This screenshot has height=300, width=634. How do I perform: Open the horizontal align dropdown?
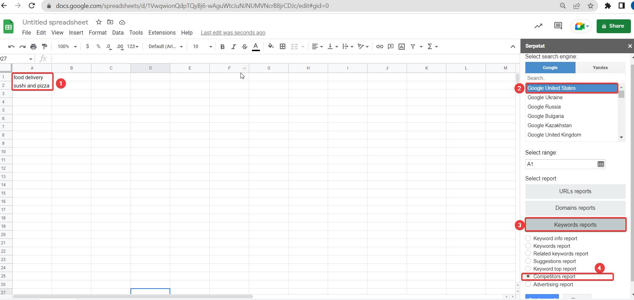(x=317, y=46)
